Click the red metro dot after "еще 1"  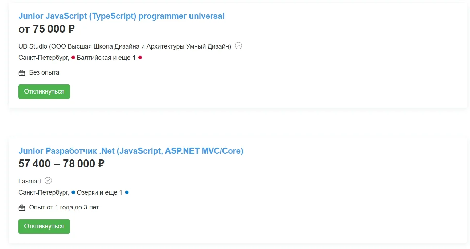click(140, 58)
